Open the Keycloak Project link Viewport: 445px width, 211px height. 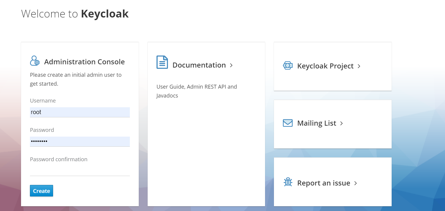pyautogui.click(x=325, y=66)
